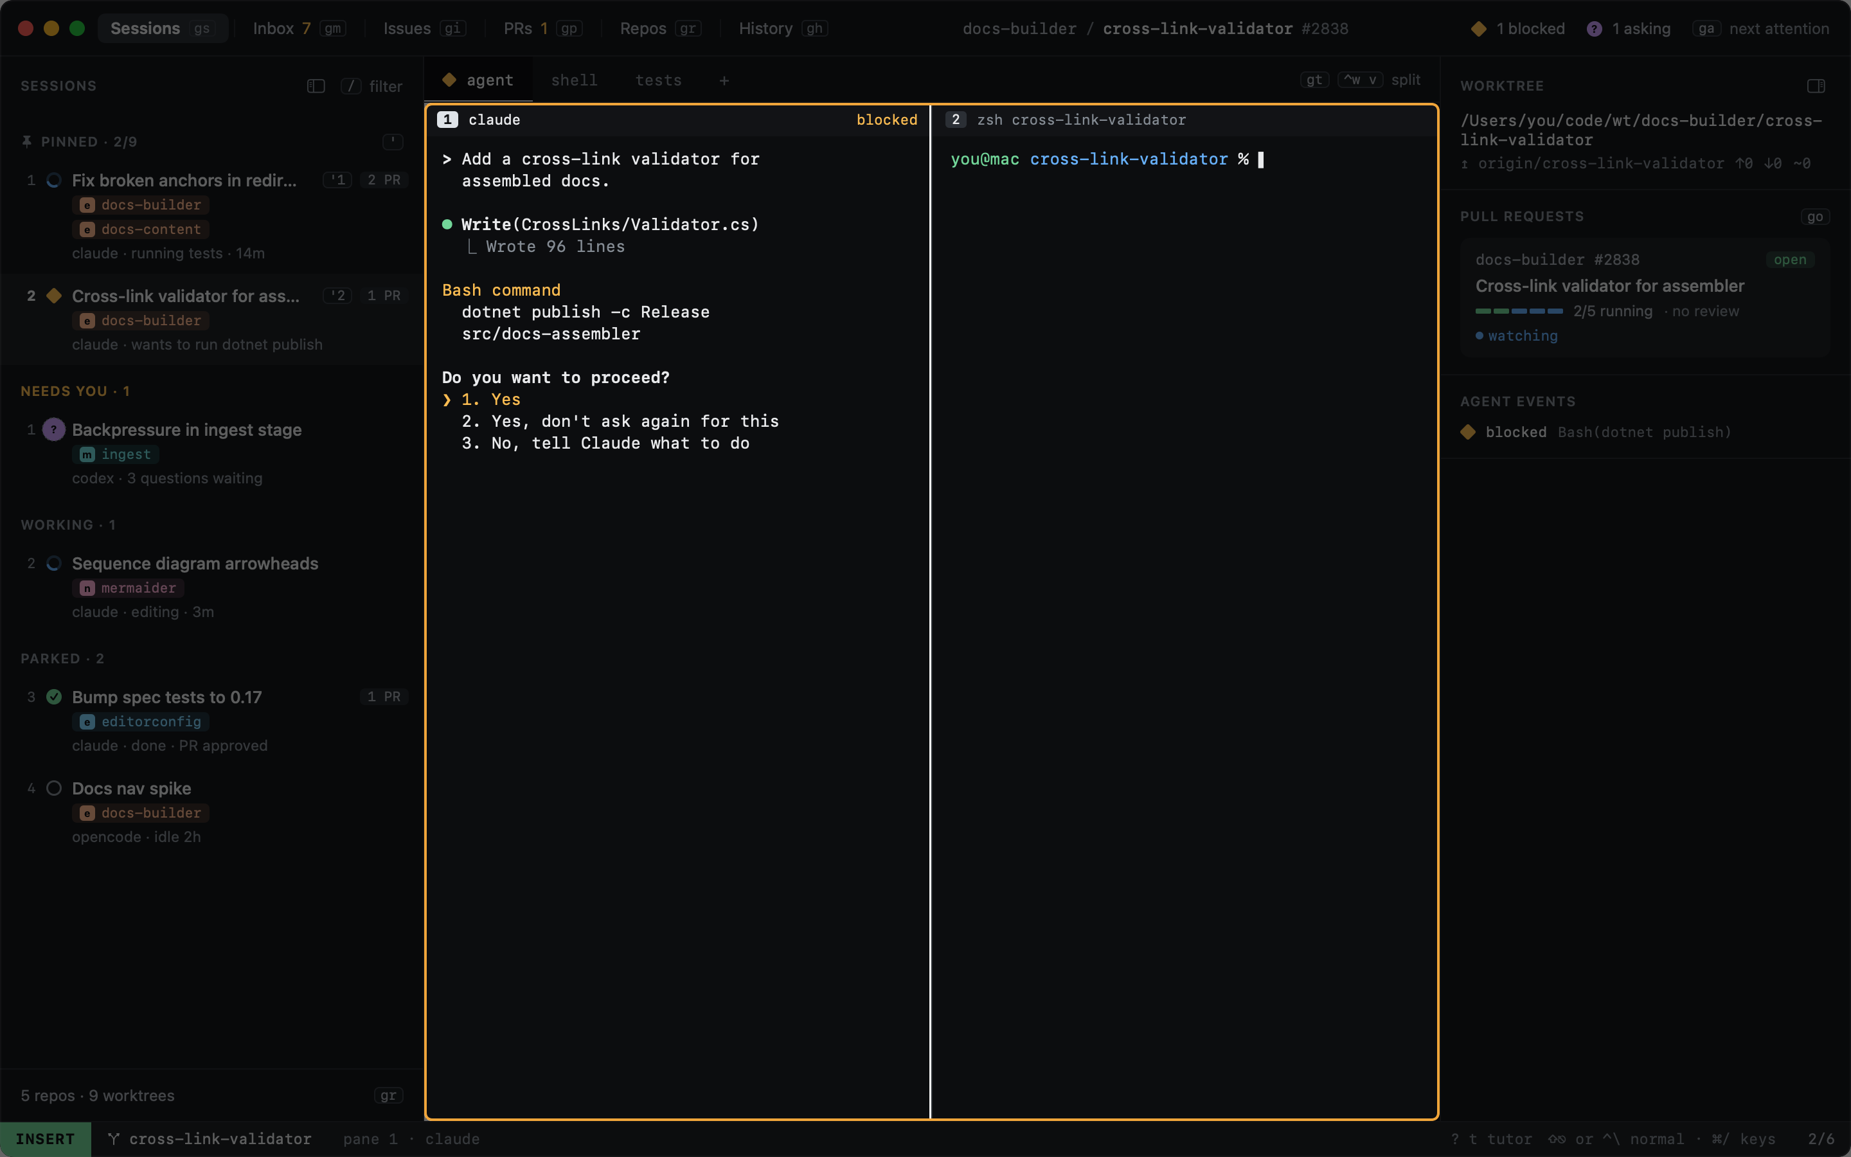Open the PRs tab

(x=542, y=28)
